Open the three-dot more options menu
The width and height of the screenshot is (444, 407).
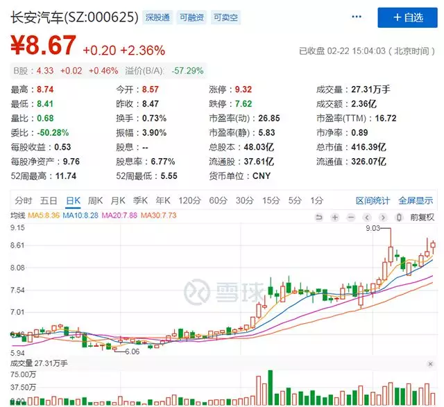[x=356, y=17]
